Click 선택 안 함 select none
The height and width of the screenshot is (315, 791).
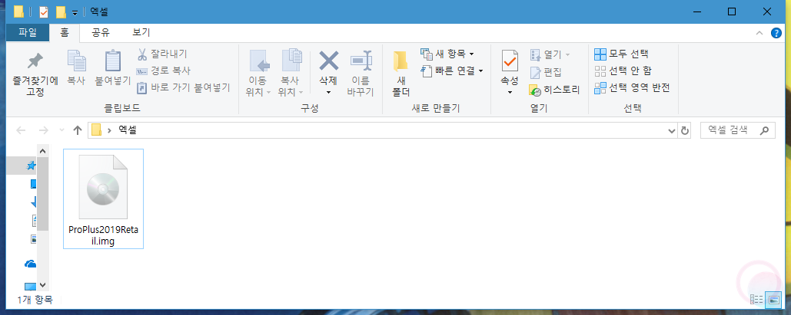pyautogui.click(x=623, y=71)
